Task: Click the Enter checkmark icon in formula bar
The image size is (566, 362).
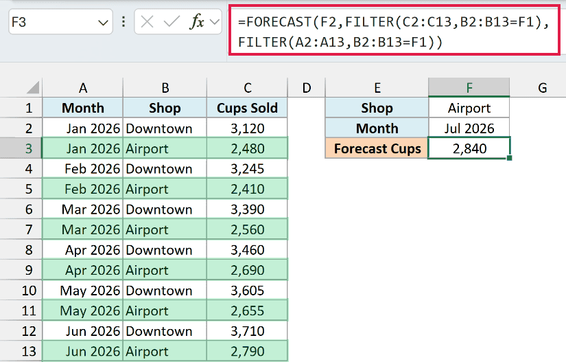Action: click(172, 22)
